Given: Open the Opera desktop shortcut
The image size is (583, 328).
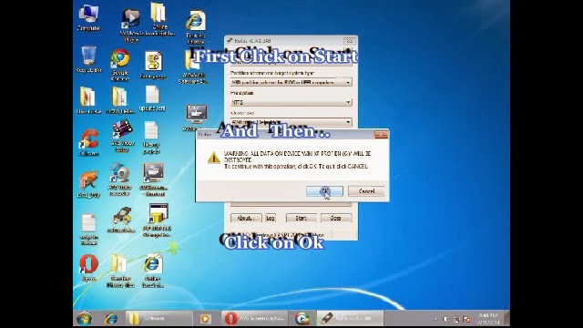Looking at the screenshot, I should point(88,268).
